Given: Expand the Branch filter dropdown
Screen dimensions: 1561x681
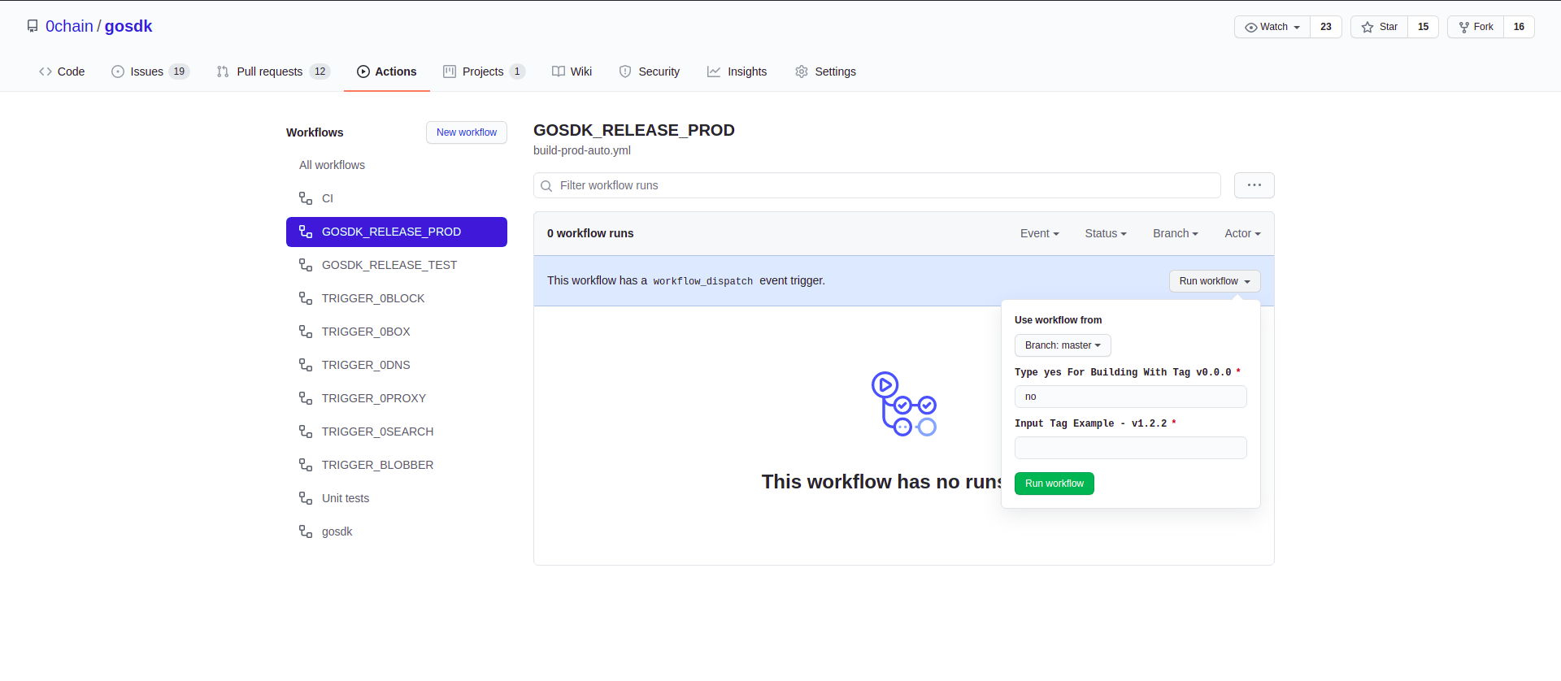Looking at the screenshot, I should [1176, 233].
